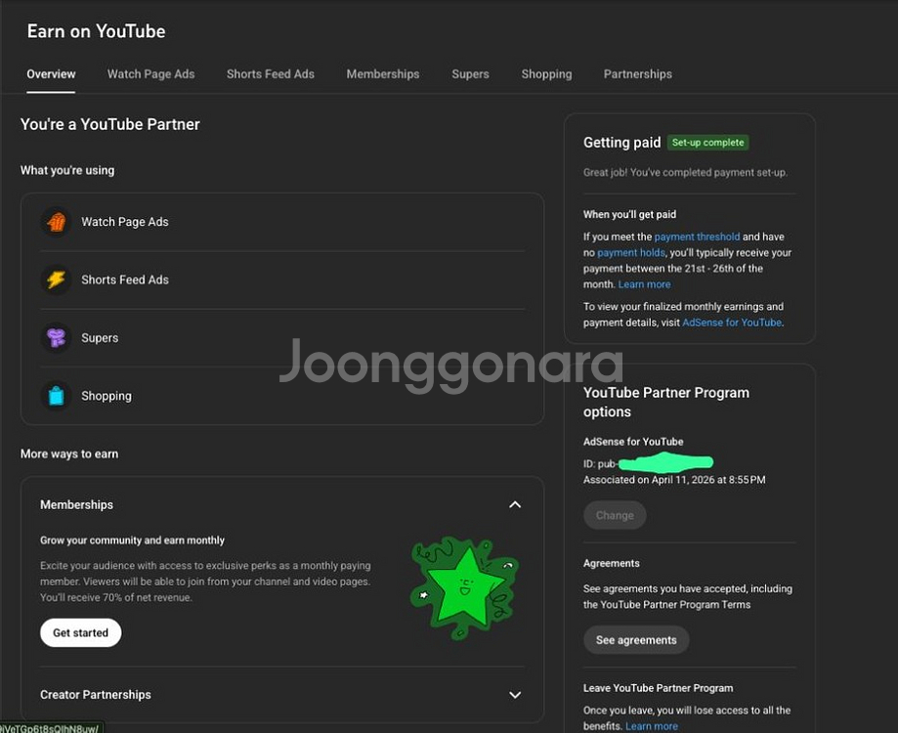Open the Shorts Feed Ads tab
898x733 pixels.
click(x=271, y=74)
